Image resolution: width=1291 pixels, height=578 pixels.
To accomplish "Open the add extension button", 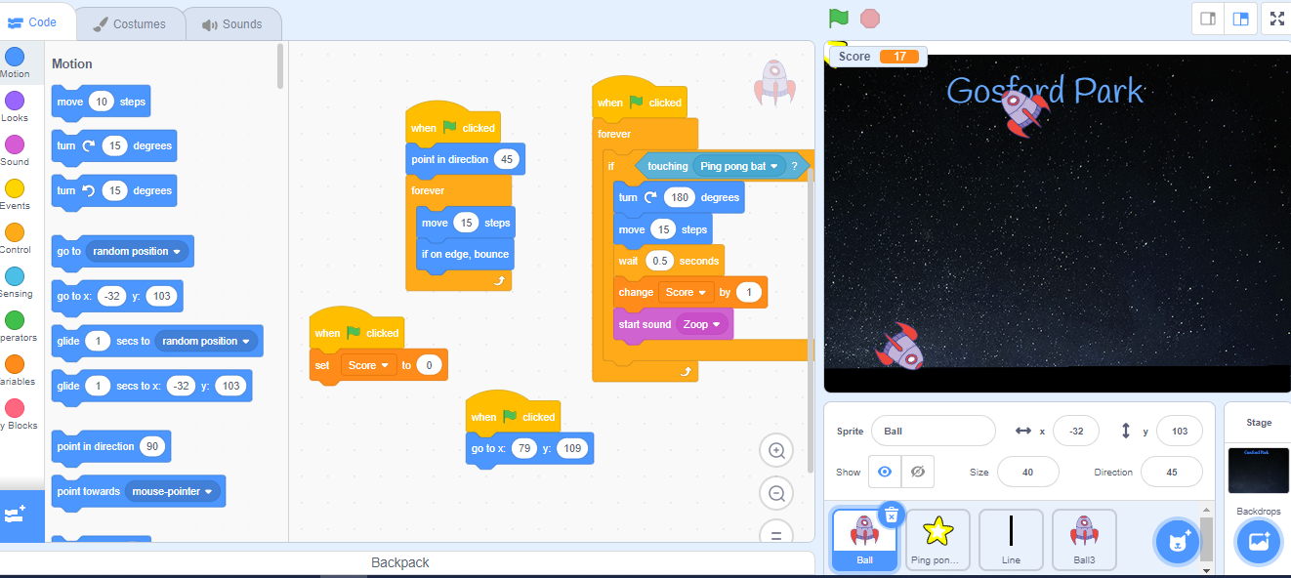I will (x=17, y=515).
